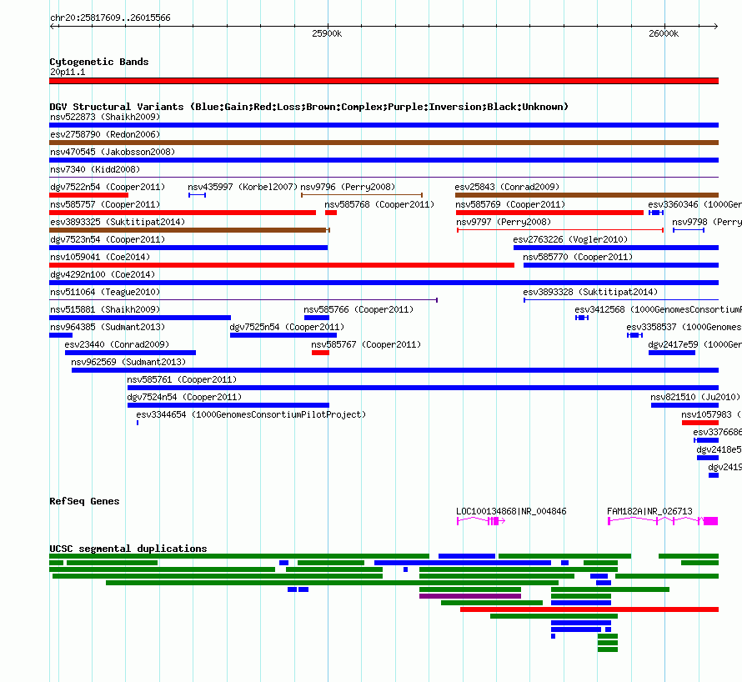Click the chr20:25817609..26015566 coordinate label
This screenshot has height=682, width=742.
coord(110,18)
